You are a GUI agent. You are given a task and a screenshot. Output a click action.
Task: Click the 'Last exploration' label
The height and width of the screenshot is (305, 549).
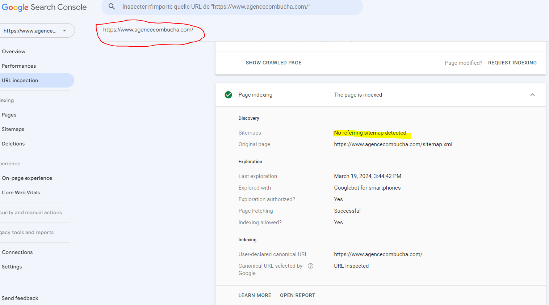point(258,176)
